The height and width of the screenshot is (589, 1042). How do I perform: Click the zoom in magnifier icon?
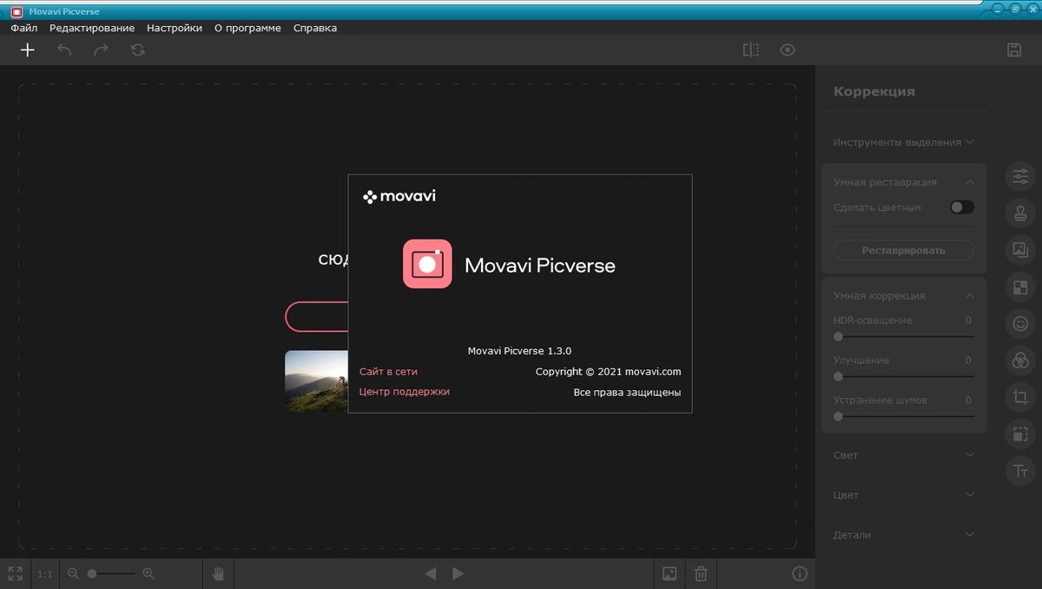click(148, 573)
